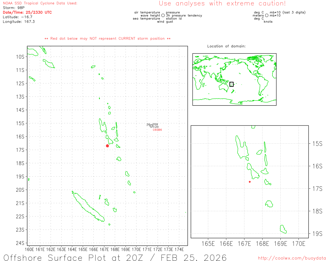Click the Date/Time 25/2330 UTC text

point(27,12)
